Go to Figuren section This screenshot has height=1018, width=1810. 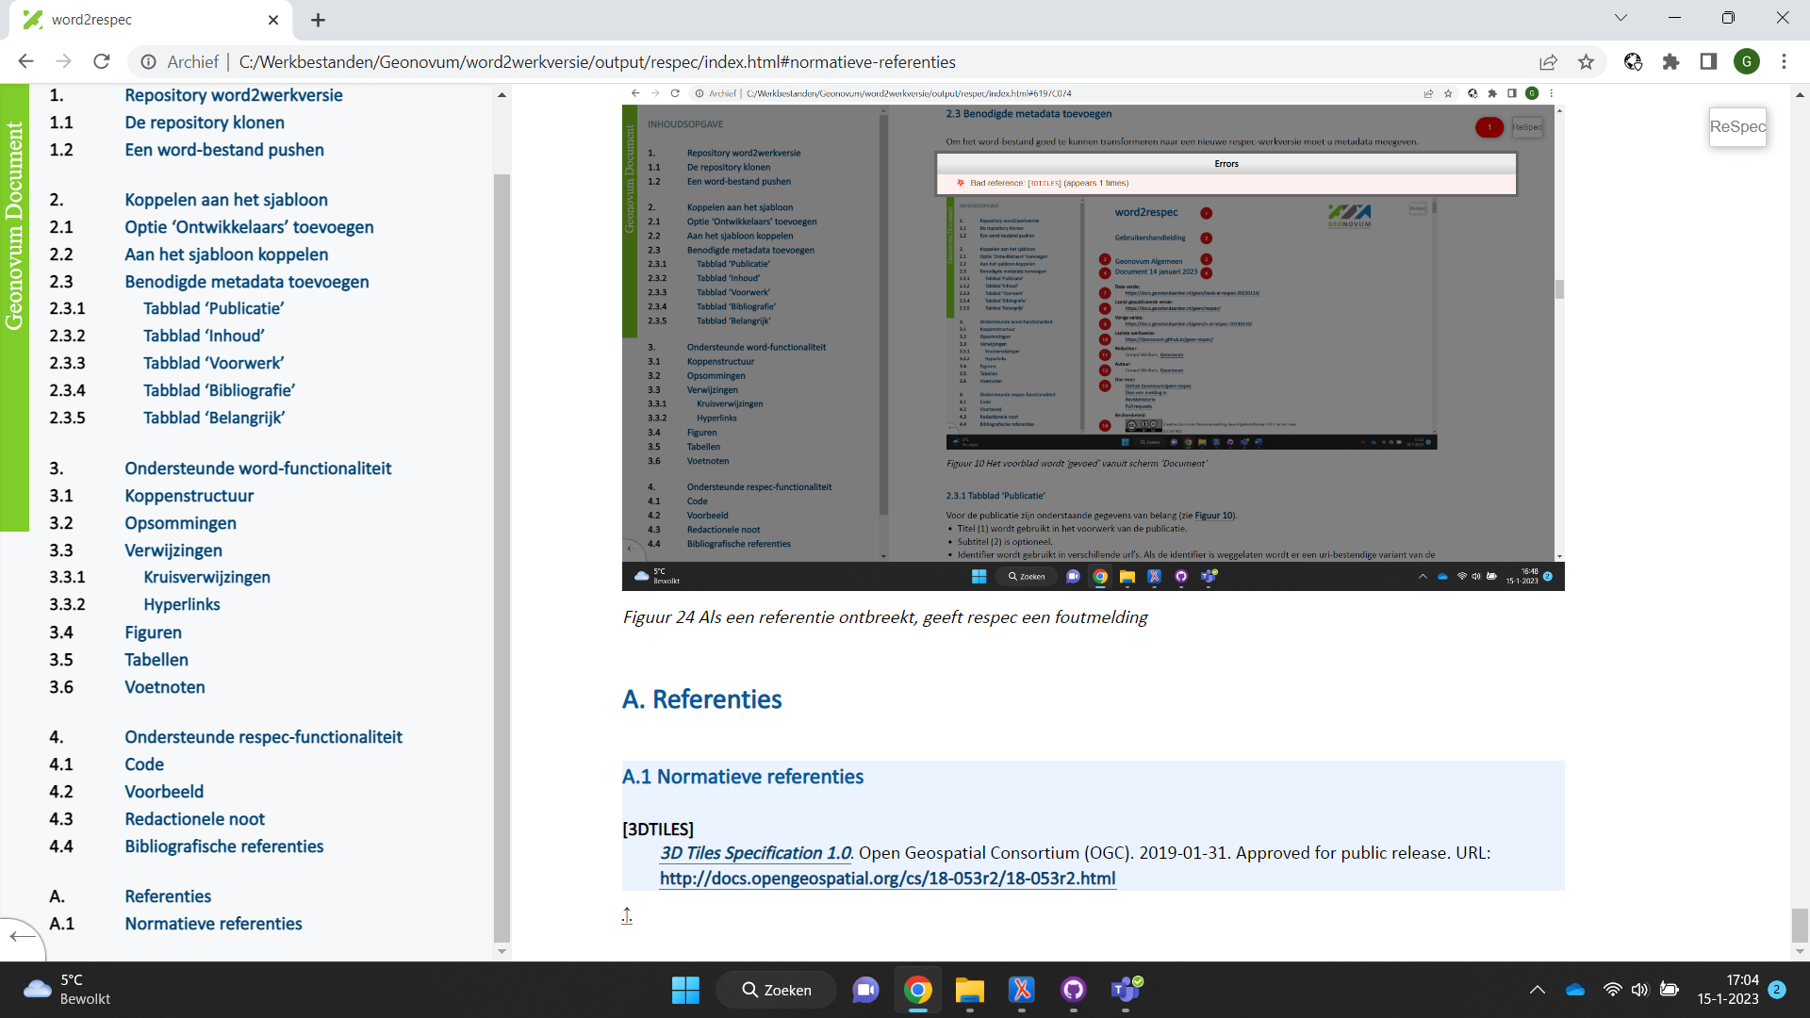click(154, 632)
